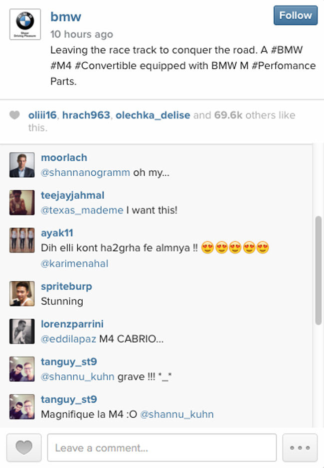
Task: Open the three-dots more options button
Action: tap(300, 448)
